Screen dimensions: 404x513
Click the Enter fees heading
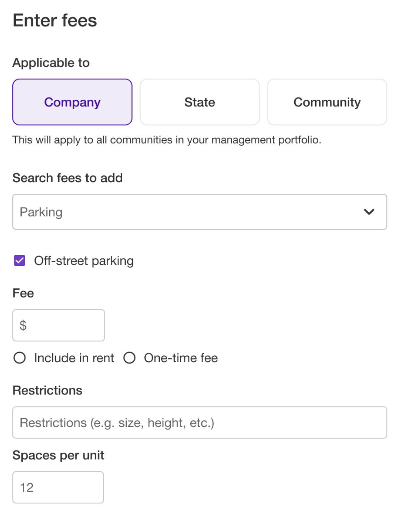pos(55,20)
